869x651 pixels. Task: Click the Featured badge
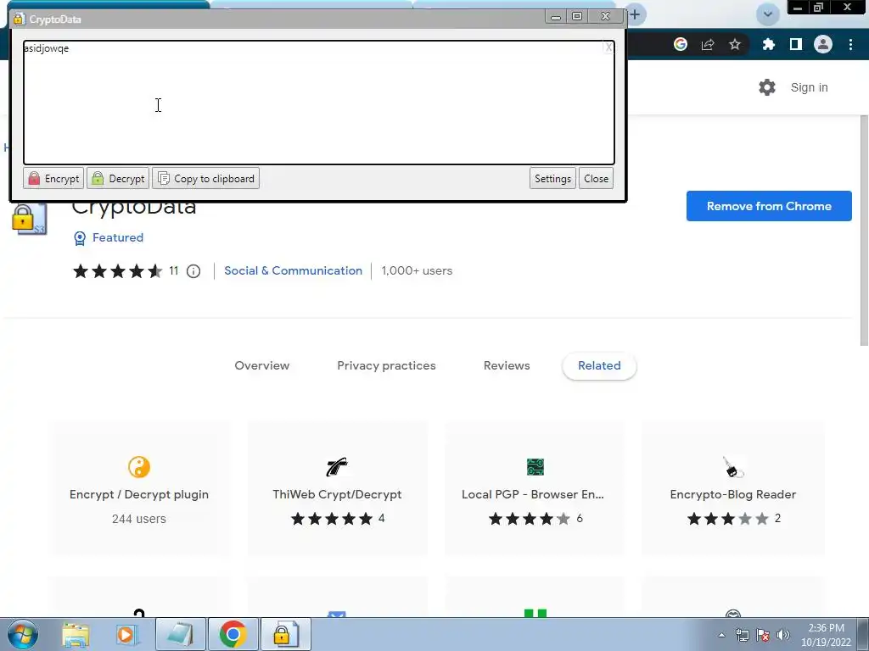(x=109, y=237)
